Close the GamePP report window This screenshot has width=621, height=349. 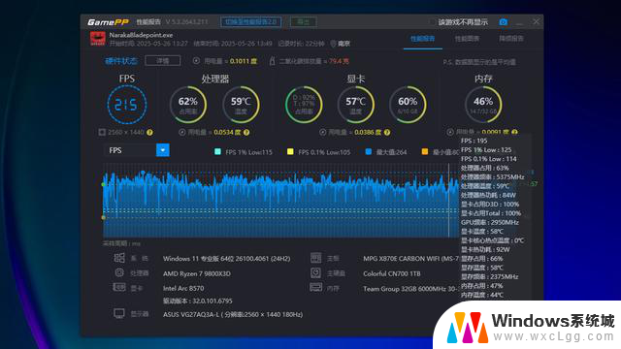536,21
